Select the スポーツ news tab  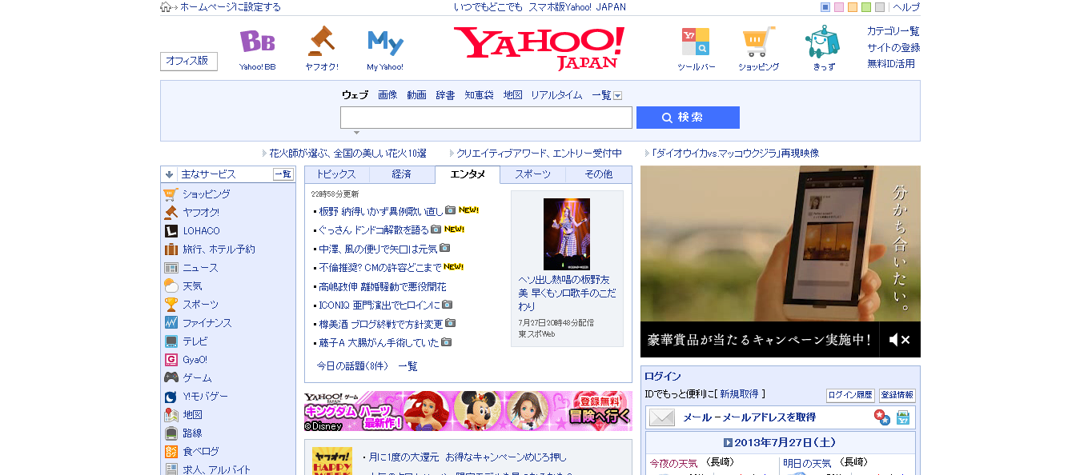[x=532, y=174]
